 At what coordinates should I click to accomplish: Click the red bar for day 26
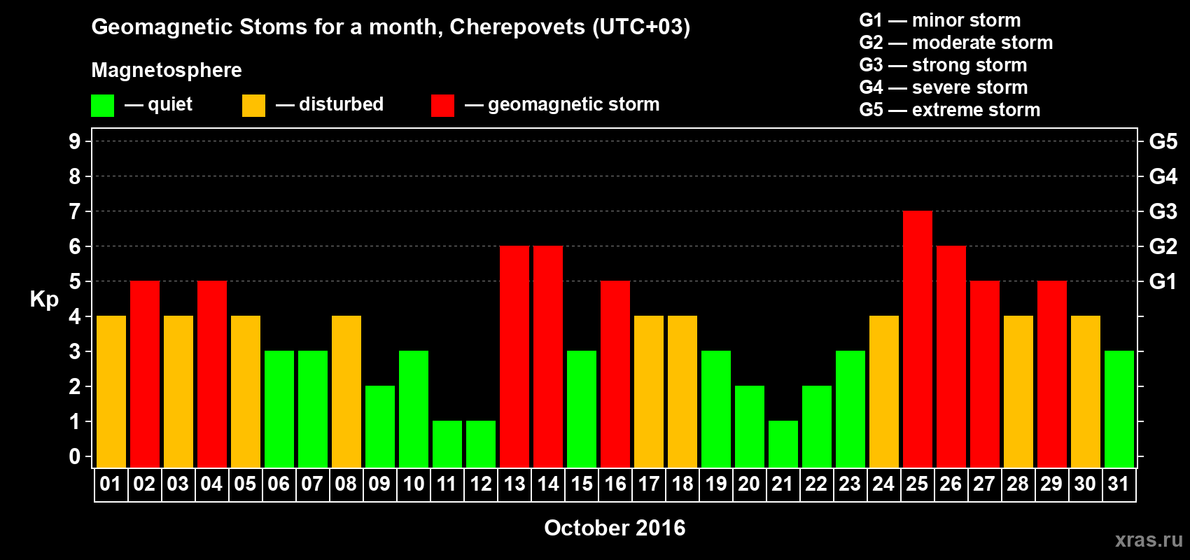951,356
